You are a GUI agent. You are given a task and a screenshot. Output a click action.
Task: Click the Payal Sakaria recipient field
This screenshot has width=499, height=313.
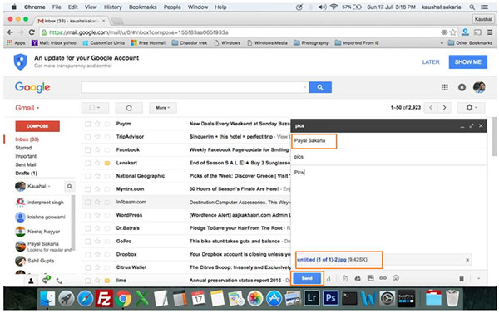click(x=389, y=141)
